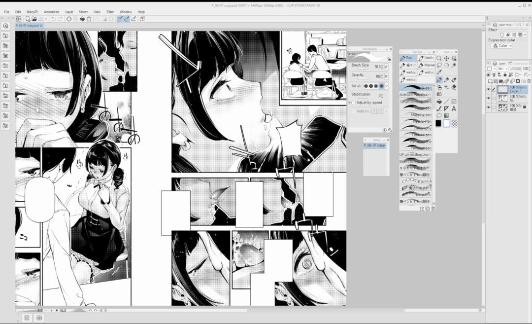Select the Auto select magic wand tool
Image resolution: width=532 pixels, height=324 pixels.
coord(454,65)
